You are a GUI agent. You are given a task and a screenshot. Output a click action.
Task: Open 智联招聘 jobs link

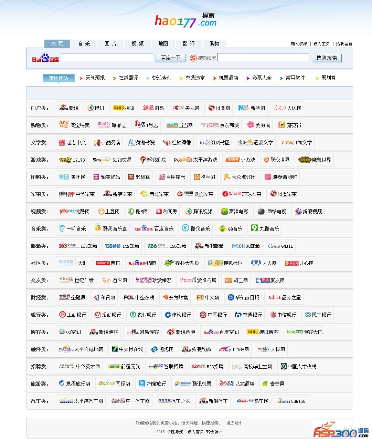(166, 366)
